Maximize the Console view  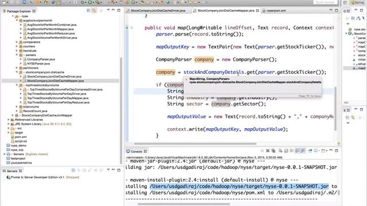(x=337, y=150)
